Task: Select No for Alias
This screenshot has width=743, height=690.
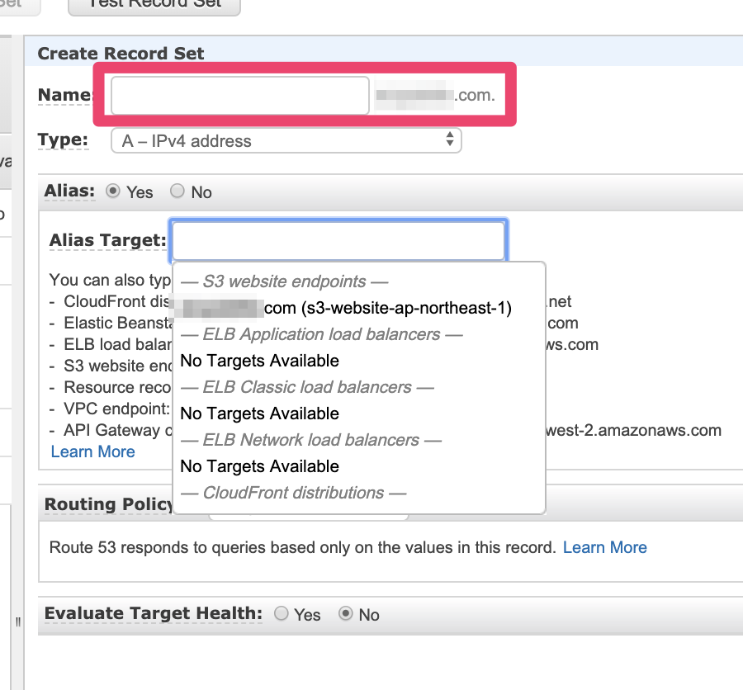Action: coord(177,191)
